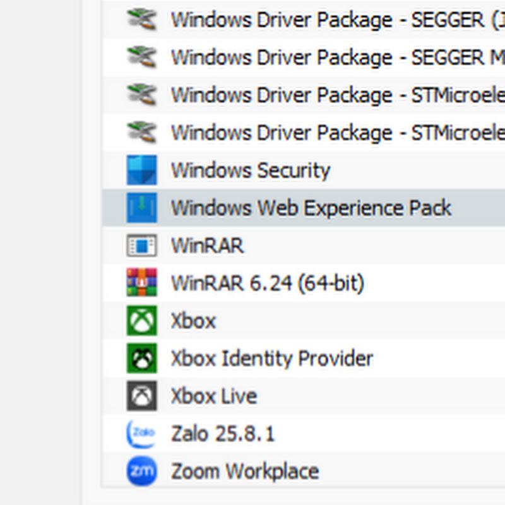Click the gray Xbox Live icon
This screenshot has height=505, width=505.
(x=141, y=396)
